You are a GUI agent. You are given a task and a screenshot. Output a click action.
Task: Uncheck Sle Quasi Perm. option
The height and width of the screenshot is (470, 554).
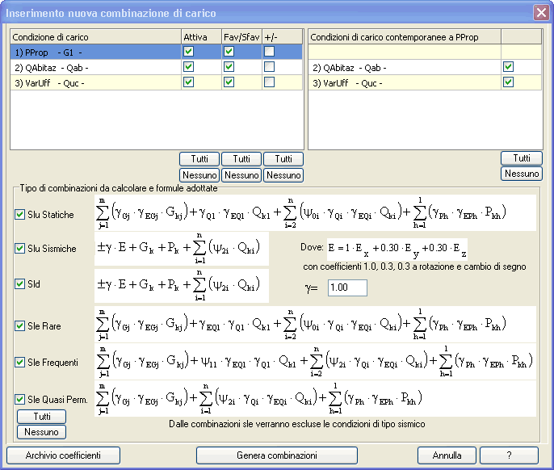20,398
